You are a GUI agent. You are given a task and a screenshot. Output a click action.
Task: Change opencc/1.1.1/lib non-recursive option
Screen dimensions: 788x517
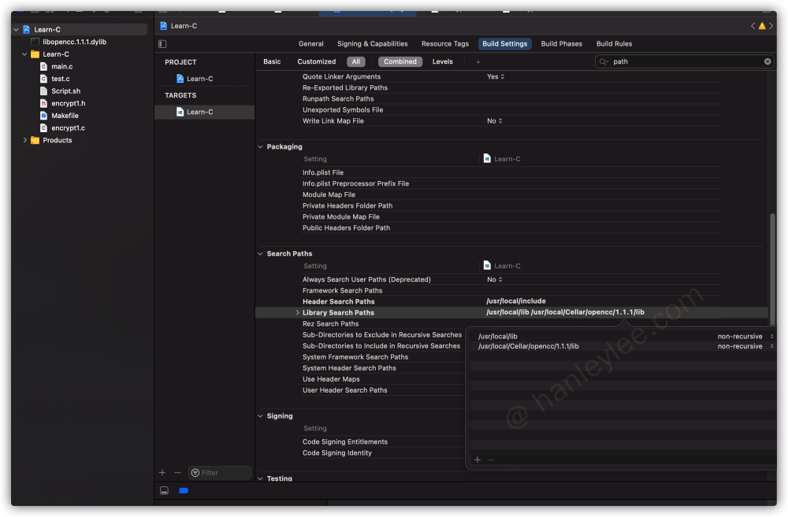(745, 346)
